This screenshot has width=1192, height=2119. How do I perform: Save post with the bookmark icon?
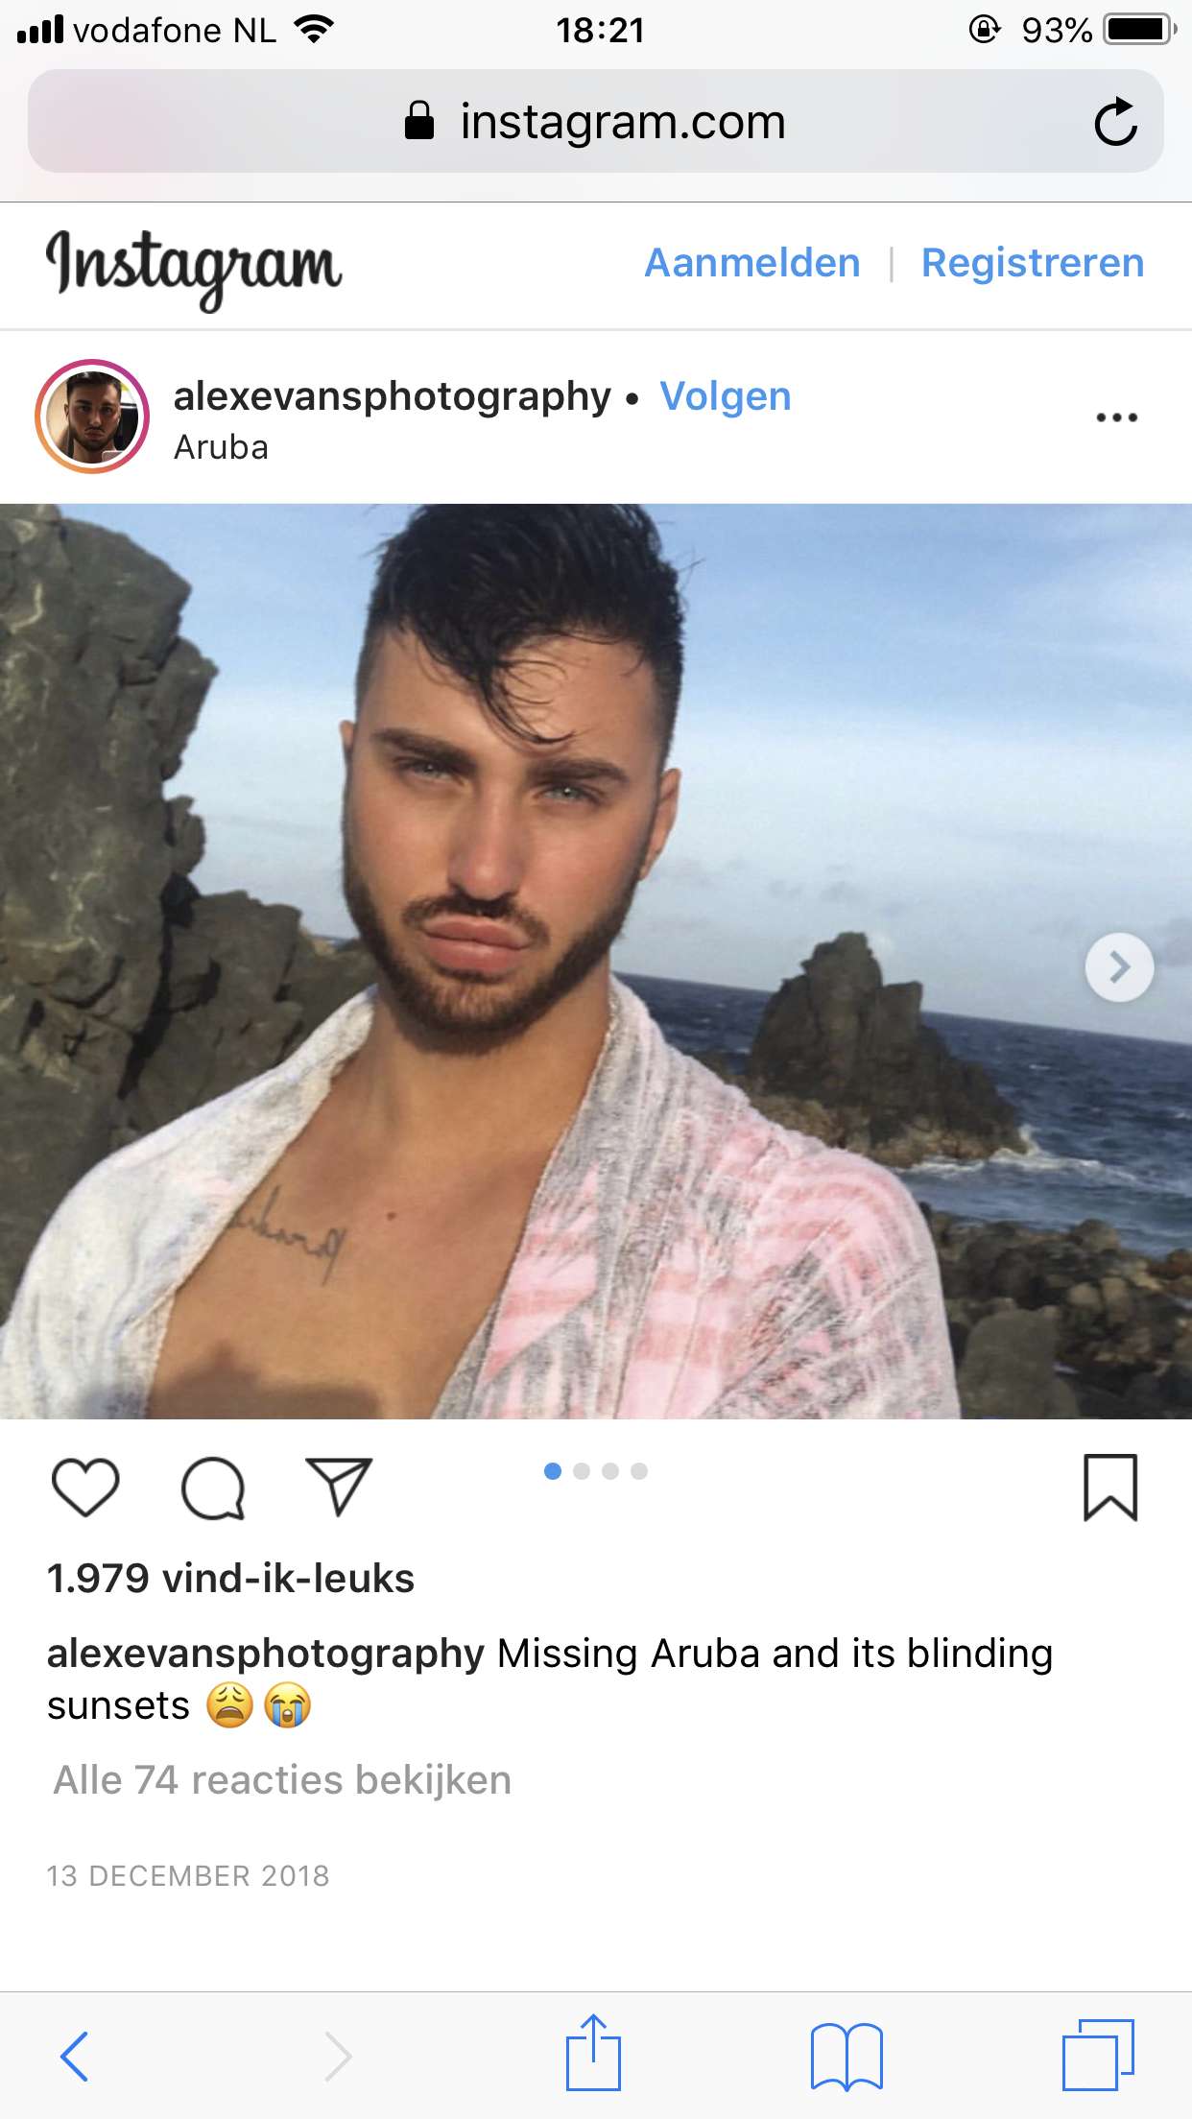coord(1110,1488)
